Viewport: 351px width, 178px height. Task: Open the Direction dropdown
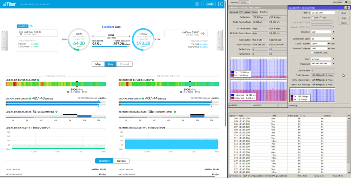pyautogui.click(x=333, y=31)
